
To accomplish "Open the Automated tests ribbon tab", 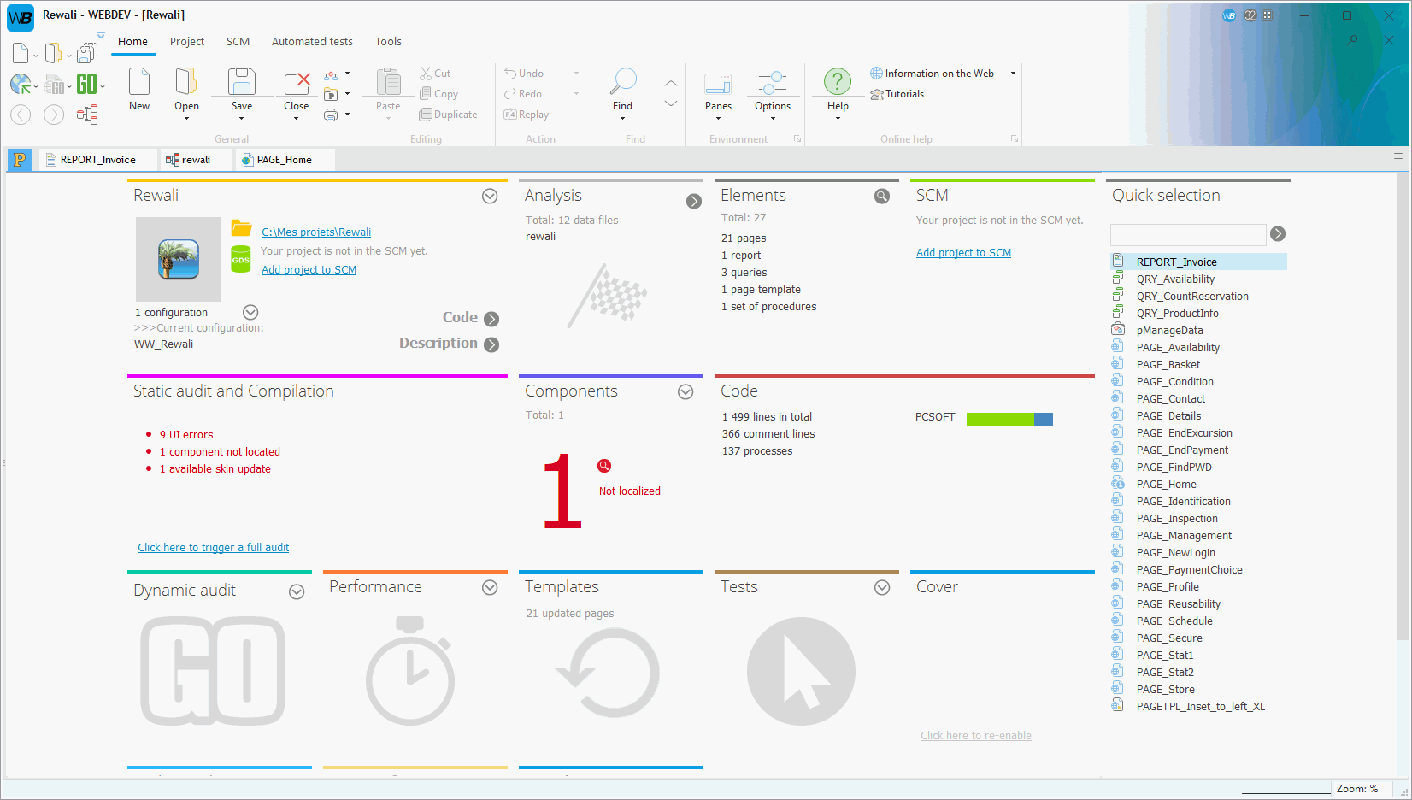I will tap(312, 41).
